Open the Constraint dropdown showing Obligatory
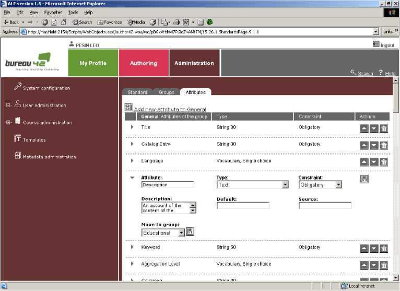 pos(338,185)
